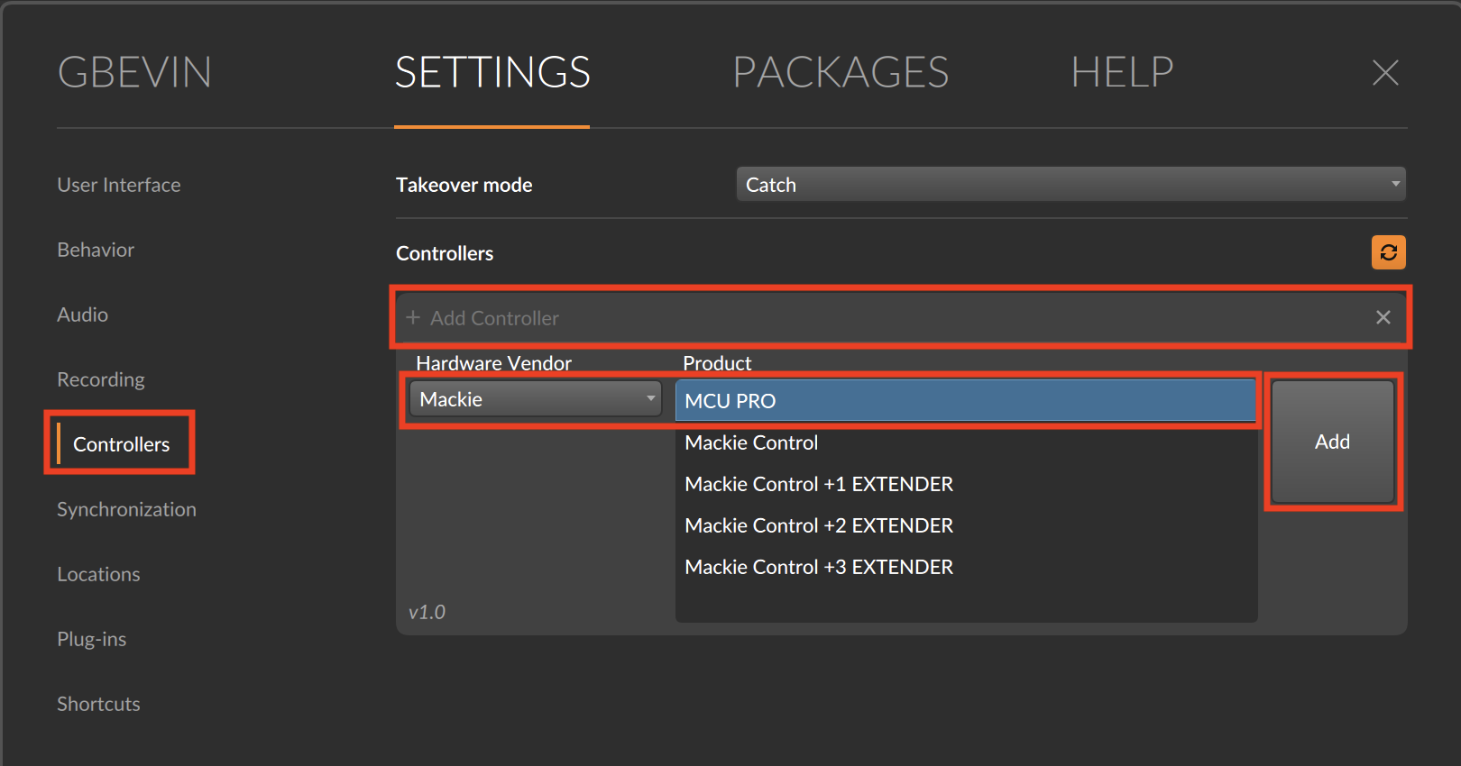Open the Takeover mode dropdown
The height and width of the screenshot is (766, 1461).
[x=1071, y=185]
